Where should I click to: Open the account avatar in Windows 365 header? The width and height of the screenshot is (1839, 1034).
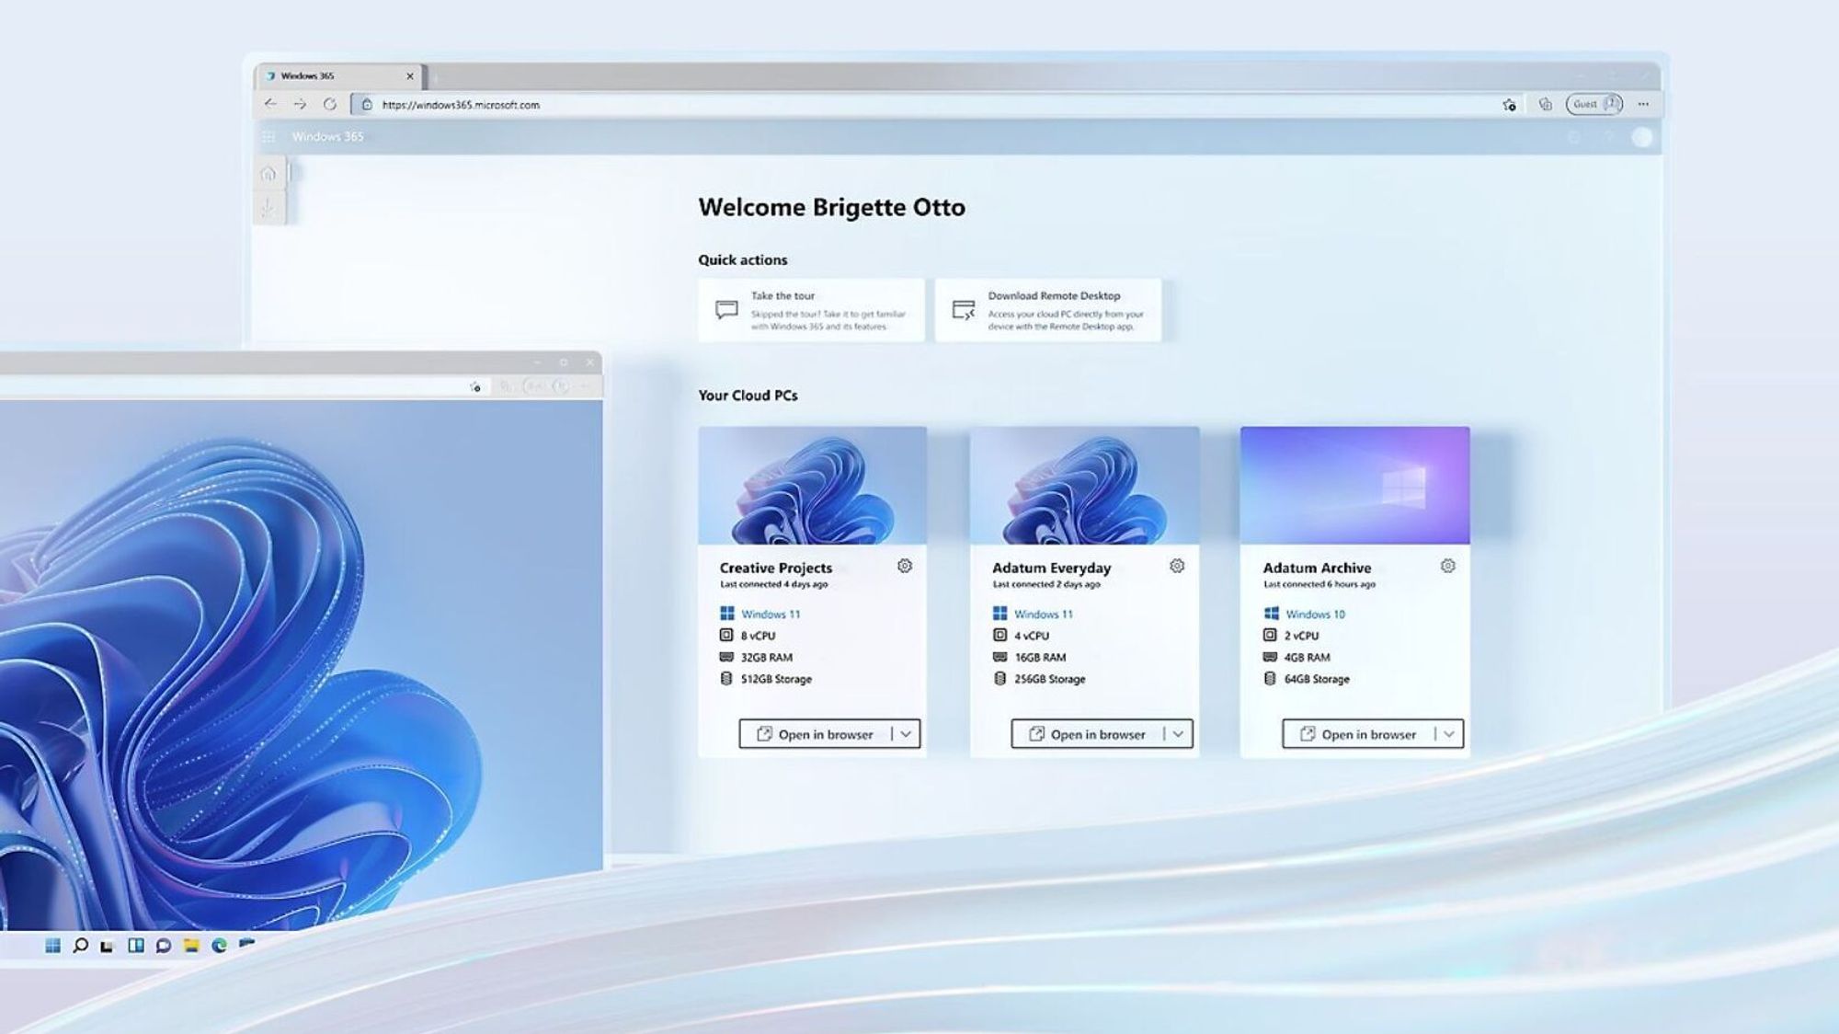(1642, 137)
